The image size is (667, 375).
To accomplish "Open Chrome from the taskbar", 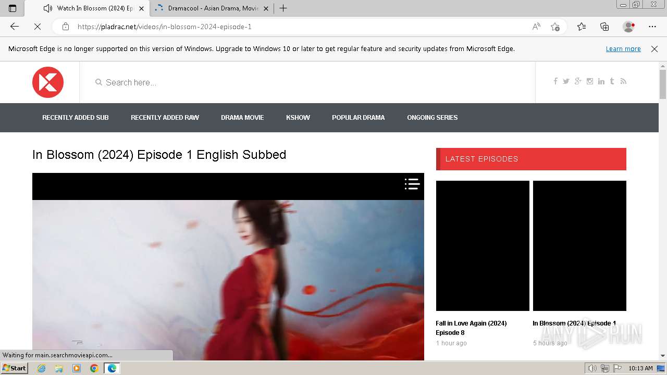I will [94, 368].
